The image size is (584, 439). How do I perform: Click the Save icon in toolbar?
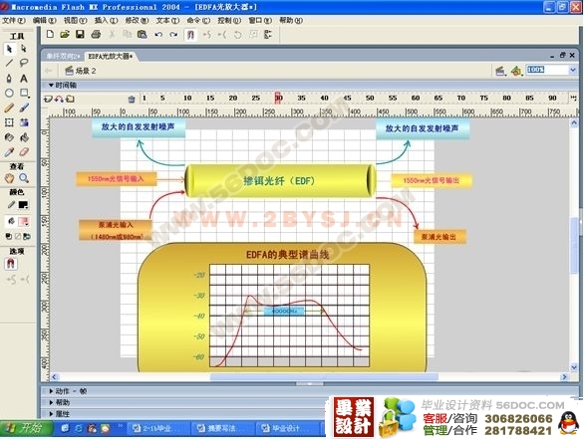click(x=80, y=35)
